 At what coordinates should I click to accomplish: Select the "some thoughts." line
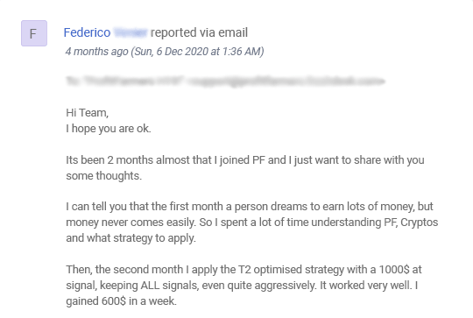[103, 175]
